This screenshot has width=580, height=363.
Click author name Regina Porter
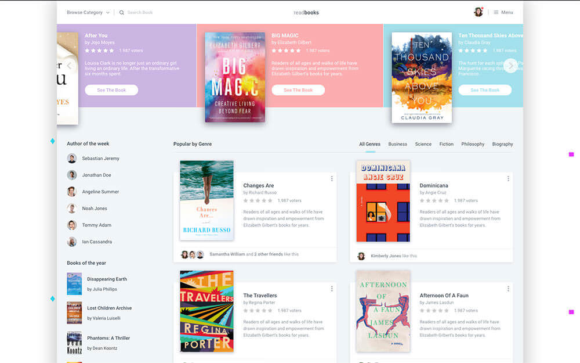tap(262, 303)
